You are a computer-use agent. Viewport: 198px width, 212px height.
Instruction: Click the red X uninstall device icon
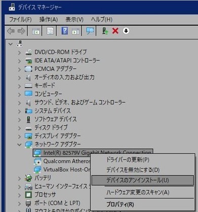pyautogui.click(x=115, y=31)
